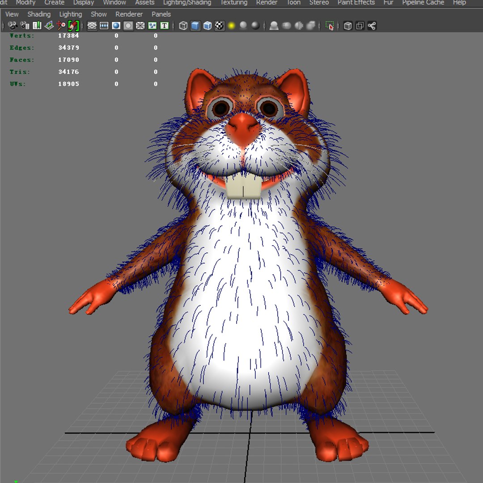Screen dimensions: 483x483
Task: Click the 'Tris:' heads-up label
Action: point(20,72)
